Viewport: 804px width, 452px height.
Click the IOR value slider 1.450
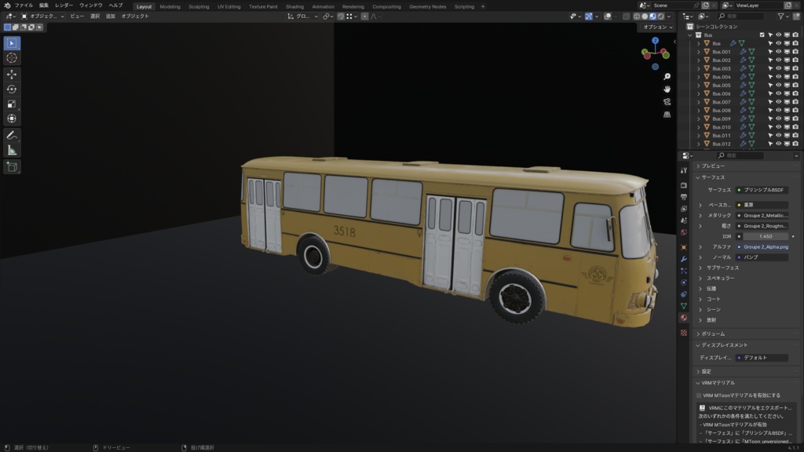pyautogui.click(x=765, y=237)
